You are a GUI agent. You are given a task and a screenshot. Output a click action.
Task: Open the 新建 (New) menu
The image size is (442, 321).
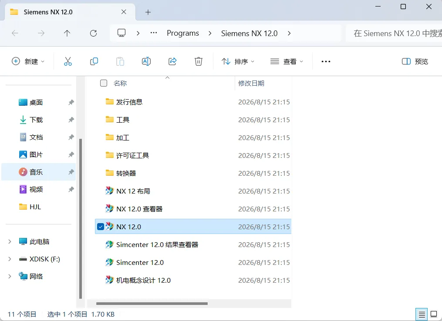28,61
